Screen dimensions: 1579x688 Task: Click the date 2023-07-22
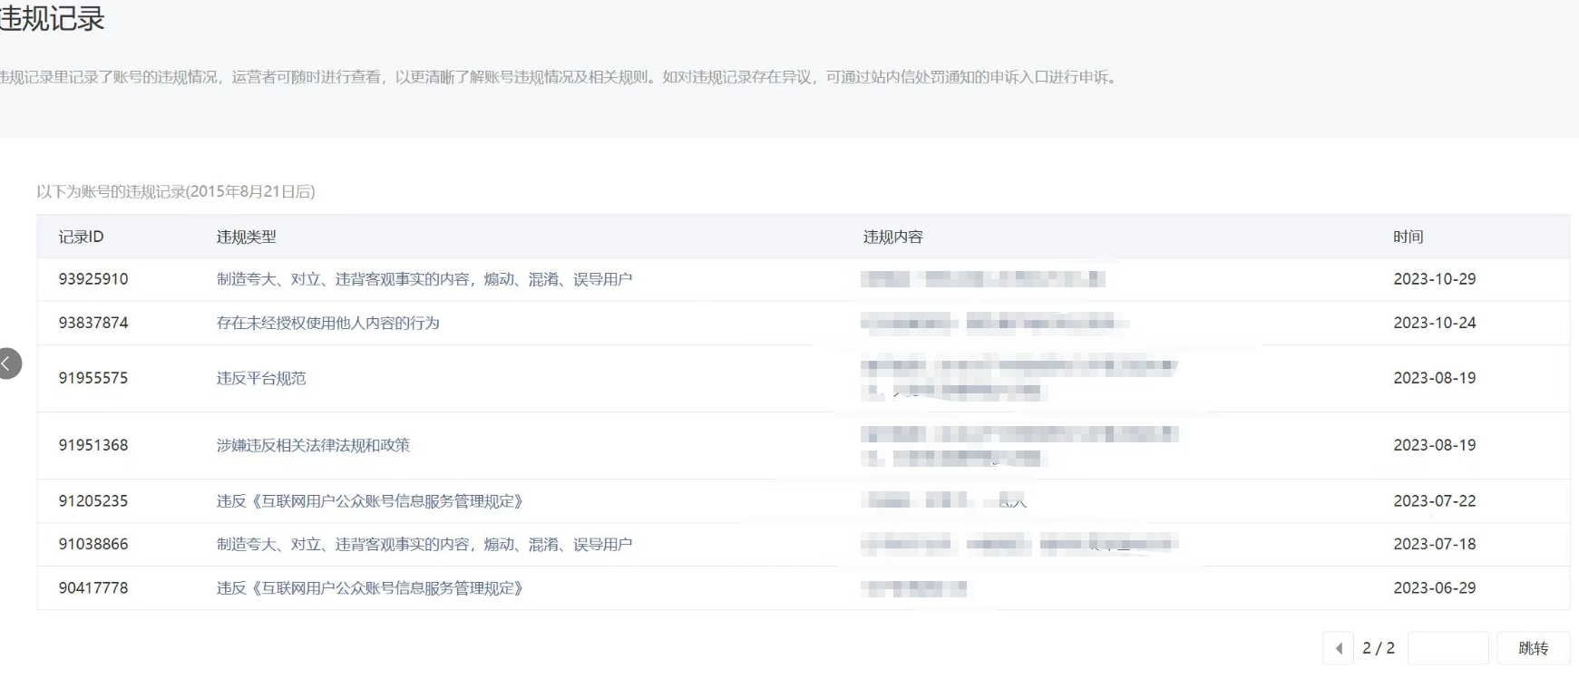click(x=1435, y=501)
